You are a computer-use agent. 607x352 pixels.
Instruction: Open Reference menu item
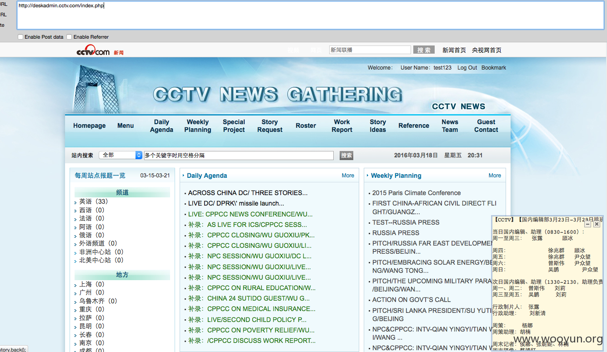coord(414,126)
